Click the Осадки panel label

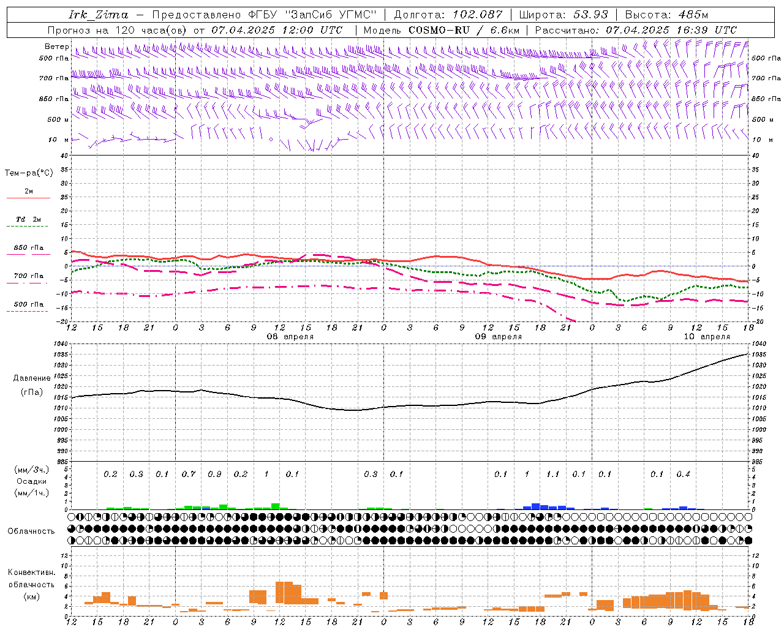tap(32, 481)
